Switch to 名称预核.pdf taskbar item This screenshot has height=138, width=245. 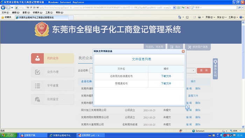point(91,135)
